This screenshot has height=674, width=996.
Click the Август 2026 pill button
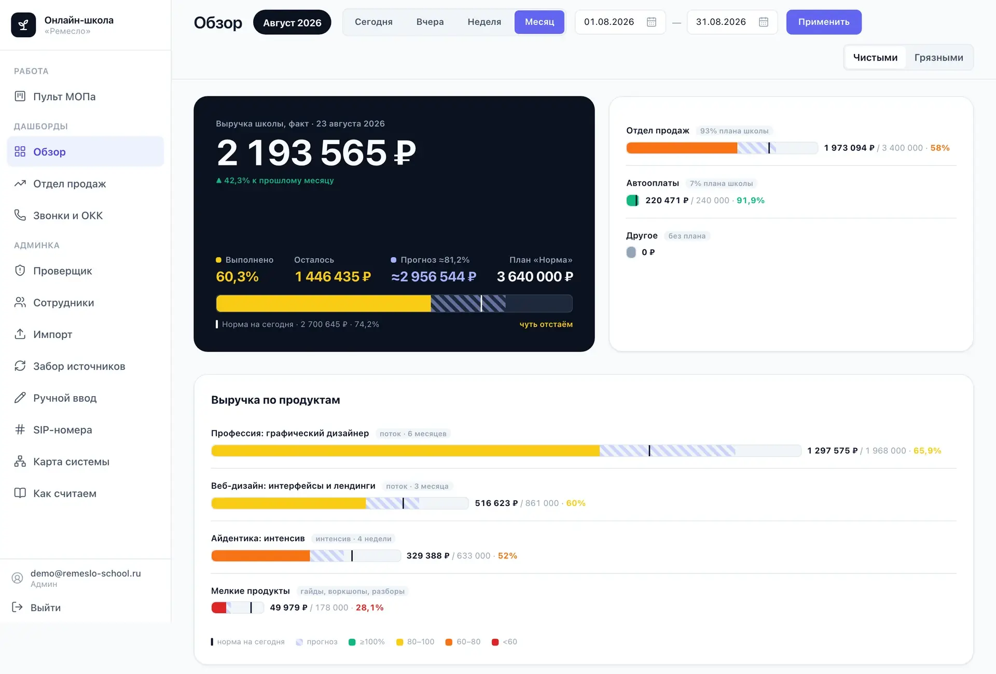coord(292,22)
